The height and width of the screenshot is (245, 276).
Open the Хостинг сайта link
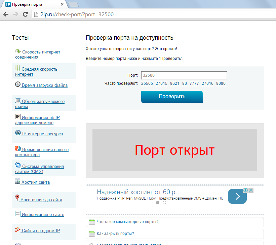[x=35, y=182]
